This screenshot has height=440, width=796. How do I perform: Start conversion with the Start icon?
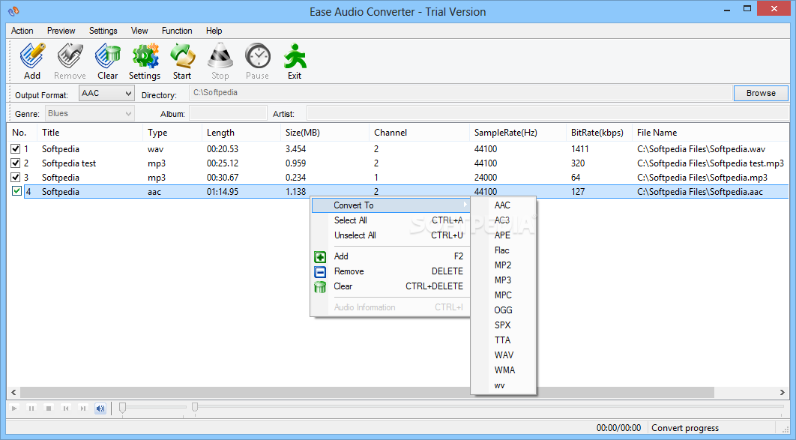pos(182,56)
